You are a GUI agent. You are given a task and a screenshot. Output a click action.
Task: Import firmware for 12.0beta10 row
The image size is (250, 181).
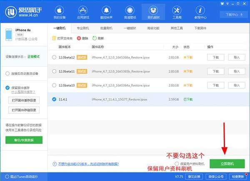click(237, 85)
